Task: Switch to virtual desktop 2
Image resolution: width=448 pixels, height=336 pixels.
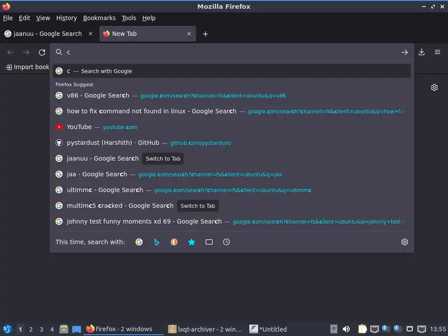Action: (x=31, y=329)
